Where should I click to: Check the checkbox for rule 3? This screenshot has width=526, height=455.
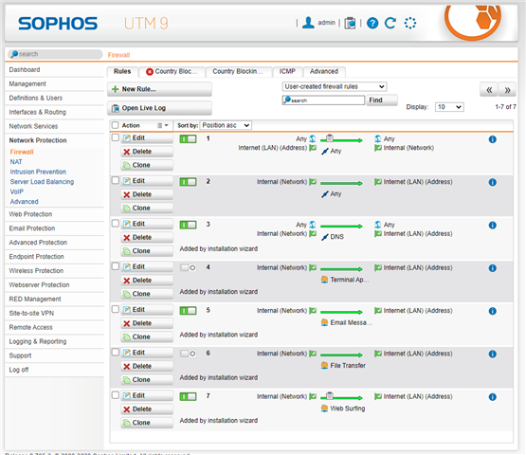116,224
